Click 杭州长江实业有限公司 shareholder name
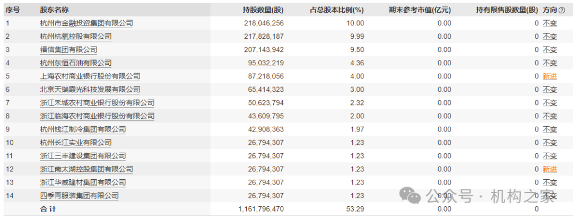The image size is (573, 219). 76,143
